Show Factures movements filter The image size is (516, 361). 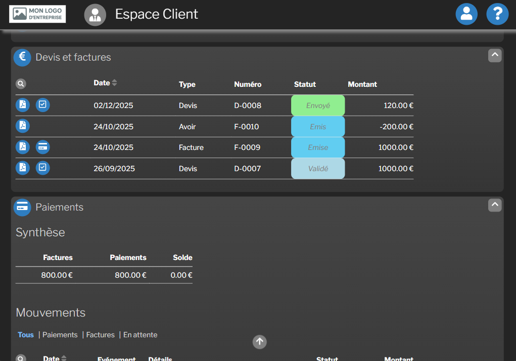[101, 335]
